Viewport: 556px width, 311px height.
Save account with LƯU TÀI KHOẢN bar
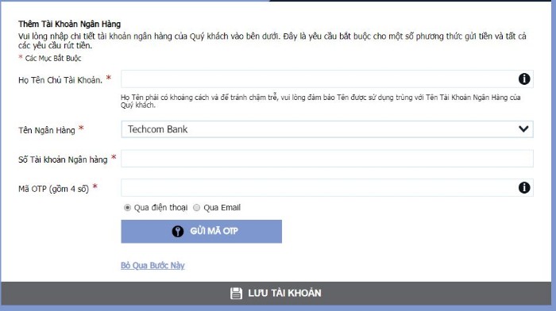[x=276, y=294]
